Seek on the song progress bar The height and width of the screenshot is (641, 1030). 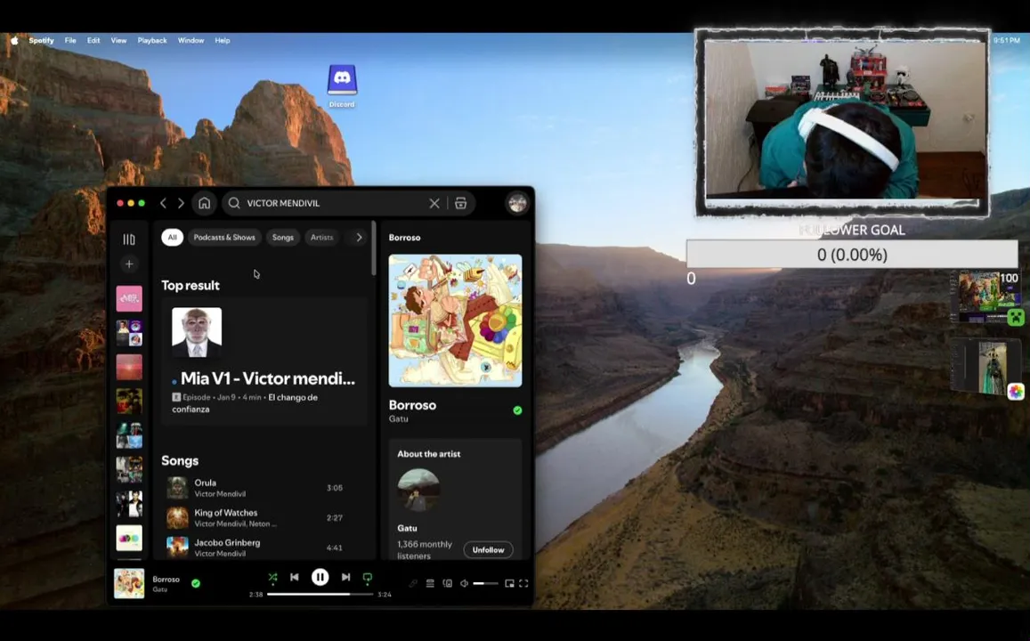320,595
